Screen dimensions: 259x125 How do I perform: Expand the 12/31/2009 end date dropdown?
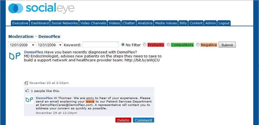click(50, 45)
